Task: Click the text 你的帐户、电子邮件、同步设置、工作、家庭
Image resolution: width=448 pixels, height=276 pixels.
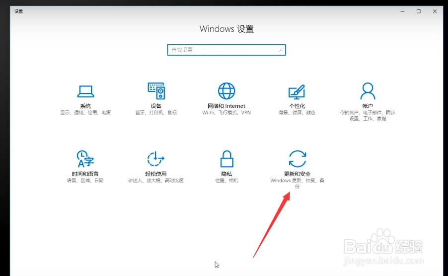Action: coord(368,115)
